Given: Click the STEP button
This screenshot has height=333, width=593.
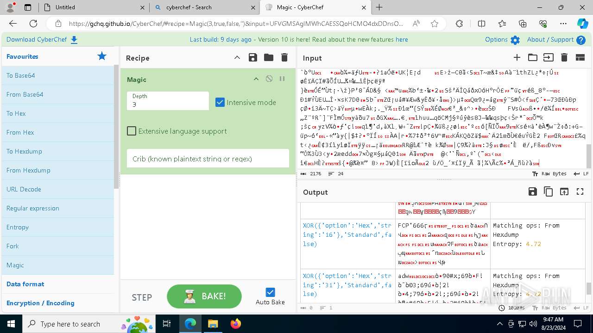Looking at the screenshot, I should [x=142, y=297].
